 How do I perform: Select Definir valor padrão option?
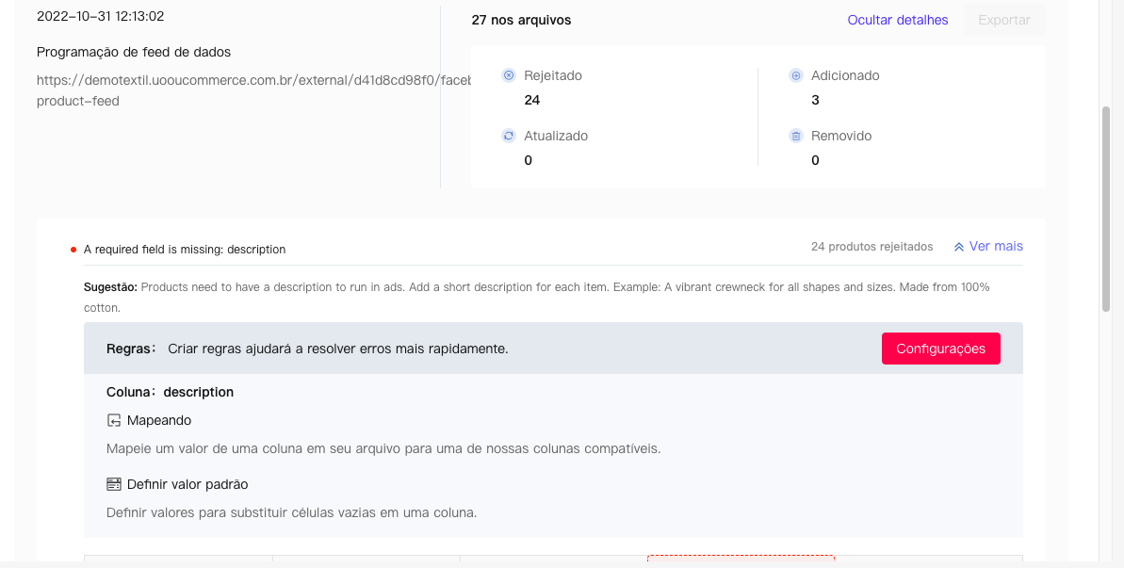coord(187,484)
